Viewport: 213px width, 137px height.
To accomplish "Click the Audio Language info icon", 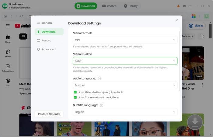I will (x=99, y=79).
